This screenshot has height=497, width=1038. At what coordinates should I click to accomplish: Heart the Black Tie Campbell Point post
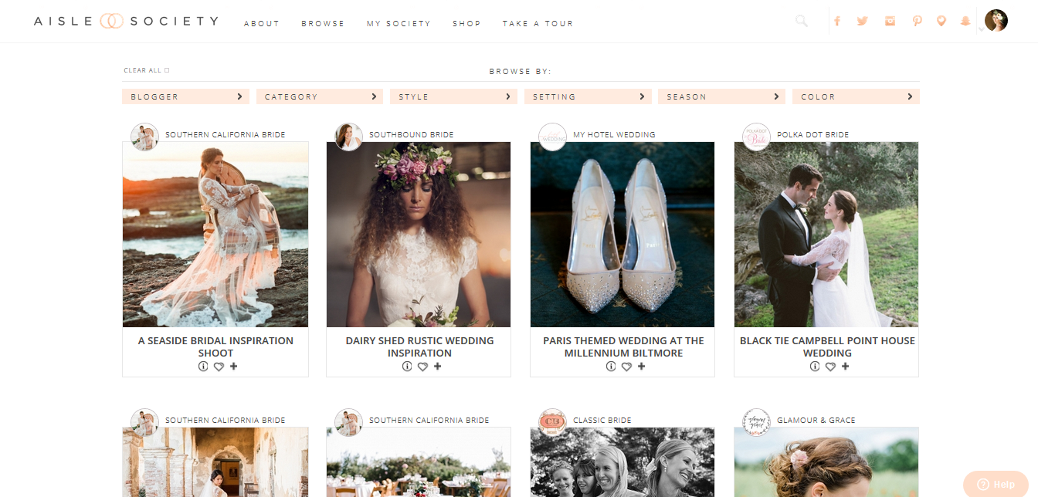[830, 367]
